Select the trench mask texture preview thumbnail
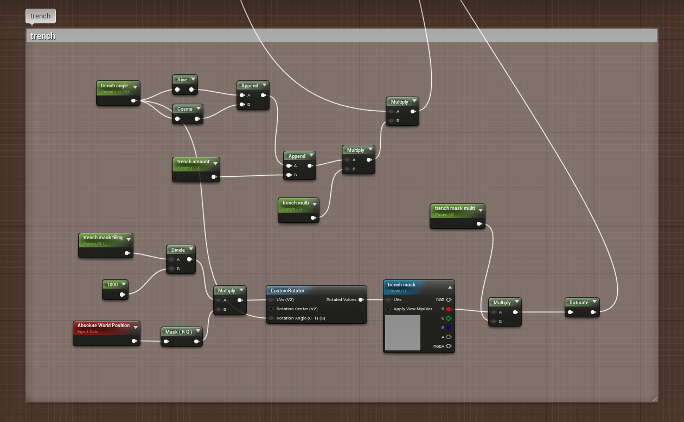The height and width of the screenshot is (422, 684). [x=402, y=333]
